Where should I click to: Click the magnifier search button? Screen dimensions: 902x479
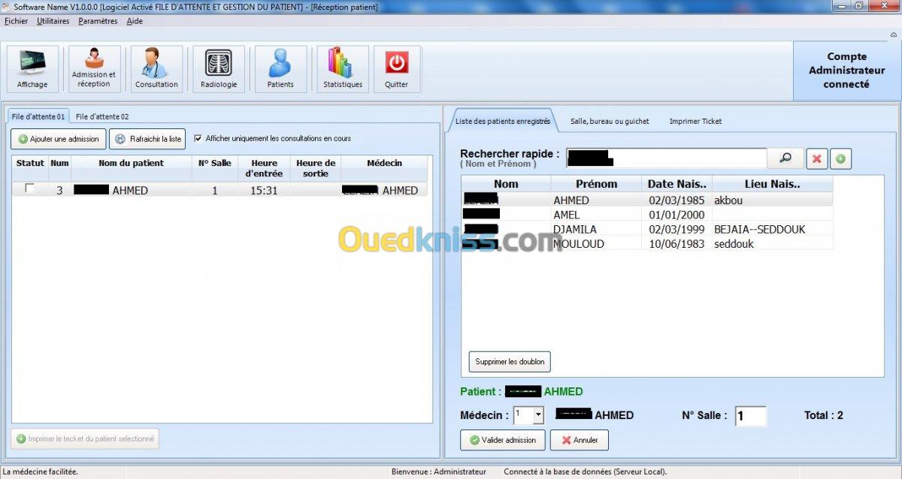tap(785, 158)
